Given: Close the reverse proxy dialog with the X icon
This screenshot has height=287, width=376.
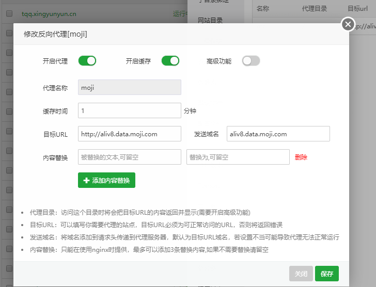Looking at the screenshot, I should tap(348, 24).
